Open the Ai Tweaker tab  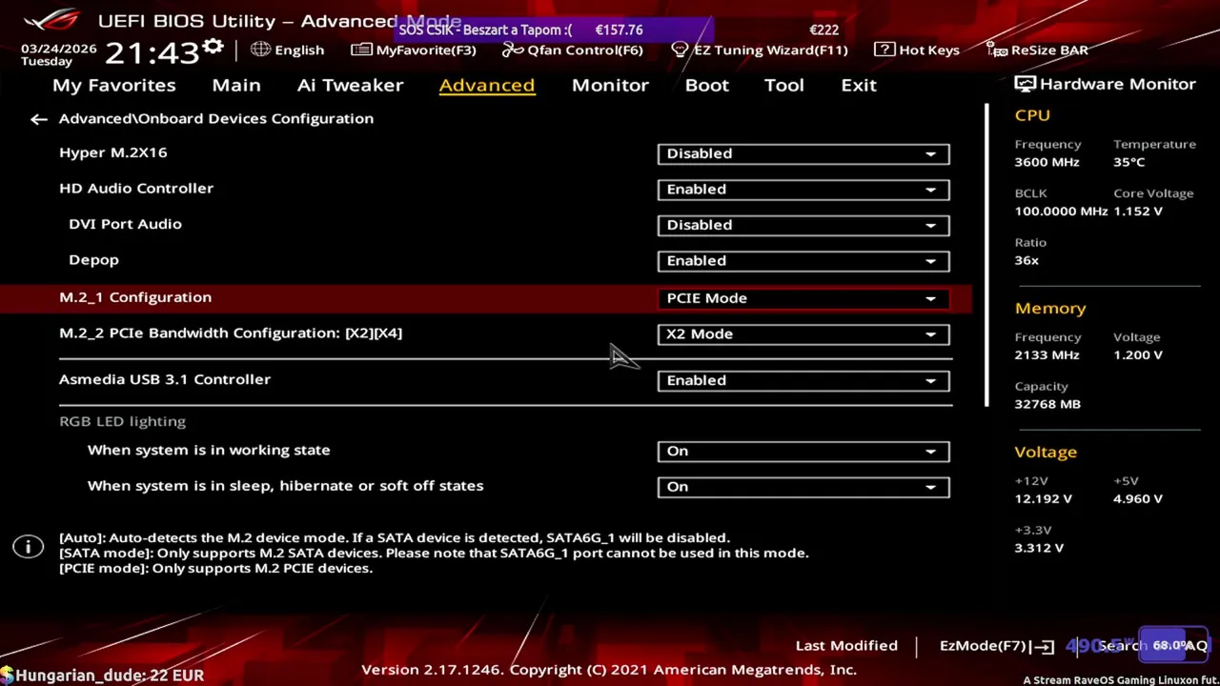[350, 85]
